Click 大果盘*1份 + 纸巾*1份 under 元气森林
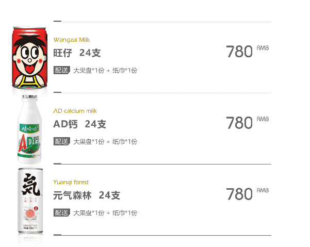Screen dimensions: 310x247 pyautogui.click(x=105, y=213)
